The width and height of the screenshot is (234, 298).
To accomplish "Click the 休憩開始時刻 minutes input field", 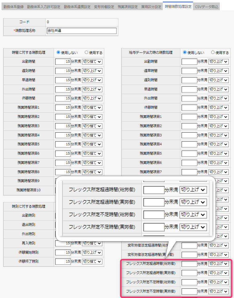I will (x=63, y=252).
